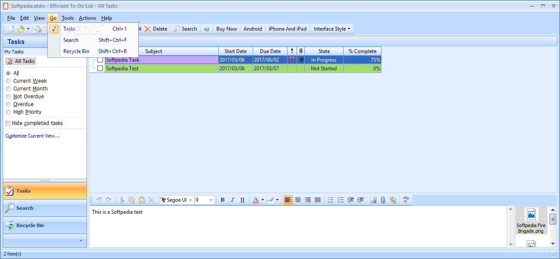
Task: Choose Search in the Go menu
Action: [x=93, y=40]
